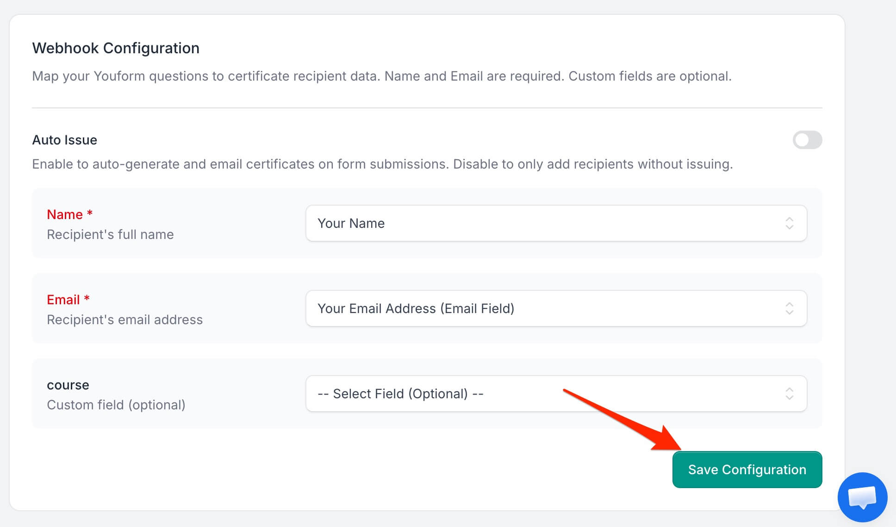Click the "Custom field (optional)" helper text

pyautogui.click(x=116, y=405)
